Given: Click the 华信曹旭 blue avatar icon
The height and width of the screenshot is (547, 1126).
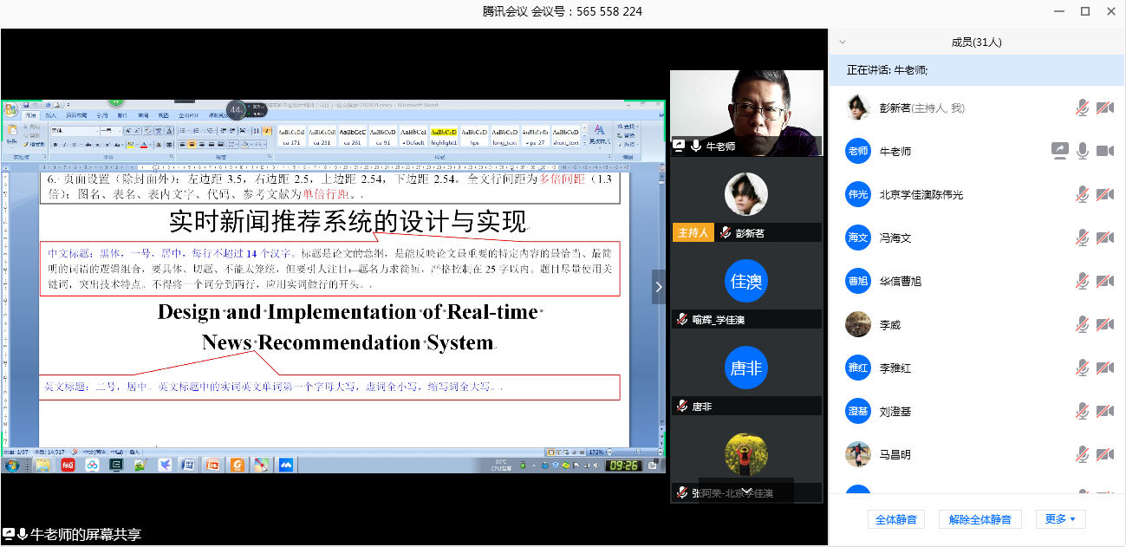Looking at the screenshot, I should (857, 281).
